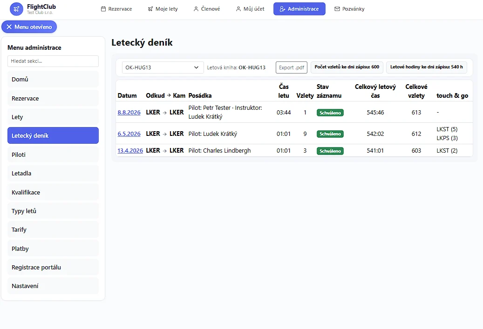Expand the OK-HUG13 aircraft dropdown
This screenshot has height=329, width=483.
163,67
